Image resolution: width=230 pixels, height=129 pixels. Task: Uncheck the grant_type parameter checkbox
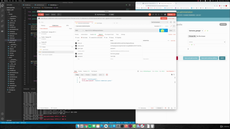[76, 48]
